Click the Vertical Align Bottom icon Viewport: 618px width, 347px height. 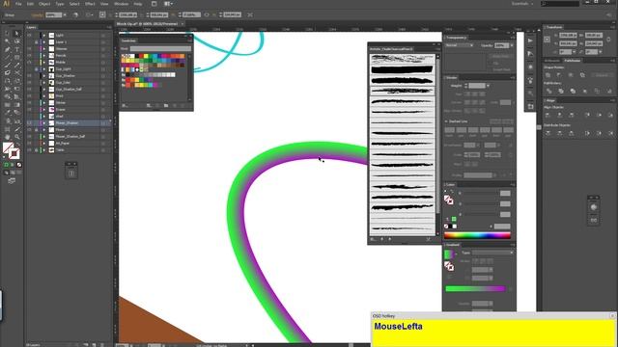[x=611, y=115]
